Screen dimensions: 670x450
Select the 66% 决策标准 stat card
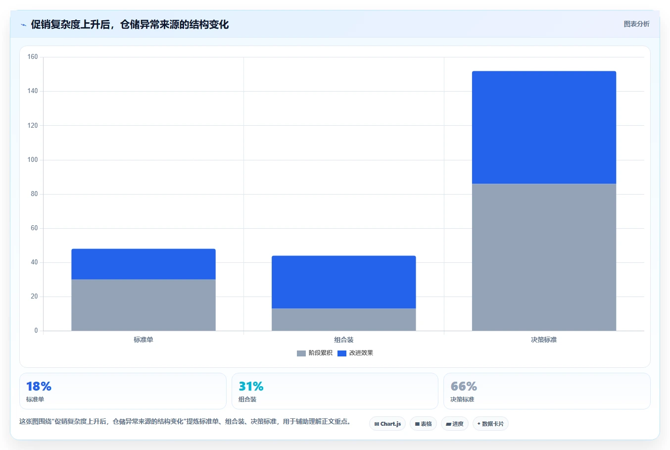[x=547, y=391]
